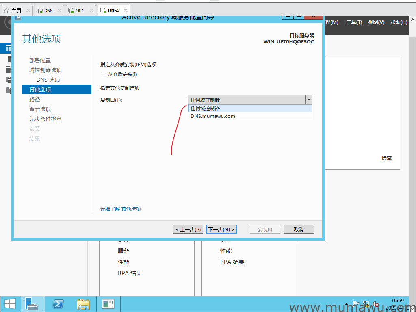Click the 复制自 dropdown arrow
The height and width of the screenshot is (312, 416).
tap(309, 100)
